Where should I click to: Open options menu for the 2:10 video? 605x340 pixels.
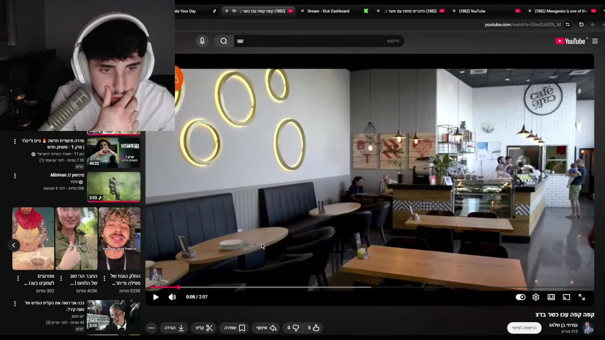click(15, 304)
